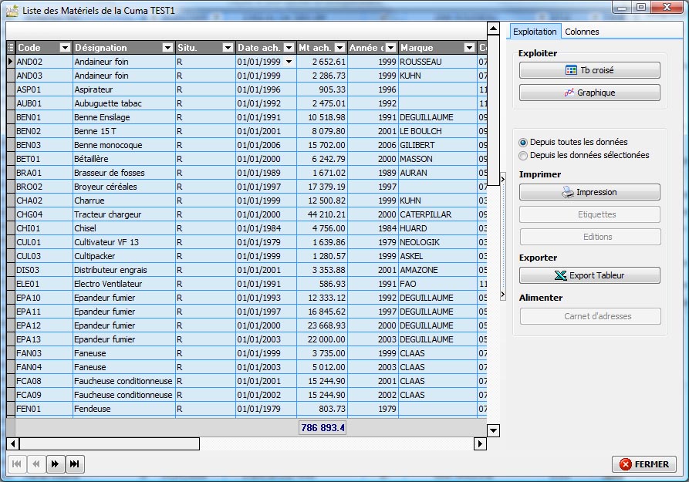Go to the next page of records
This screenshot has height=482, width=689.
(x=55, y=463)
